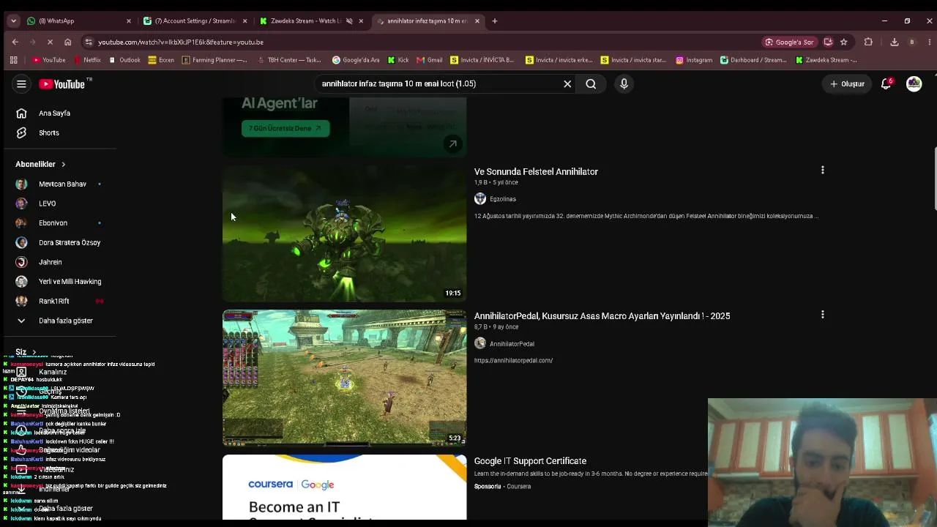
Task: Switch to the Zawdeka Stream tab
Action: tap(311, 21)
